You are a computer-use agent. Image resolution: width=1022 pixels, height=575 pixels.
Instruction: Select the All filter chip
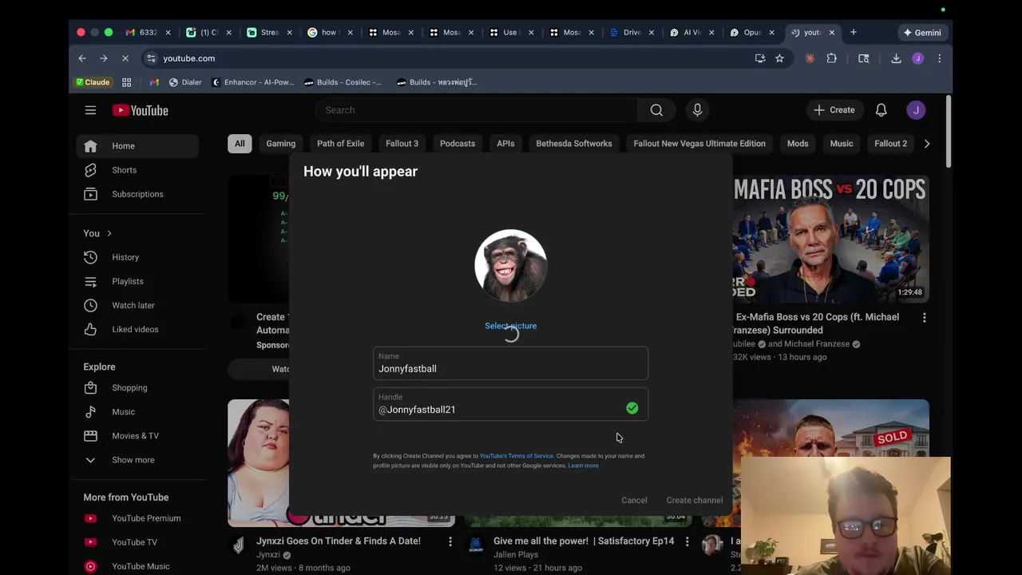(240, 144)
